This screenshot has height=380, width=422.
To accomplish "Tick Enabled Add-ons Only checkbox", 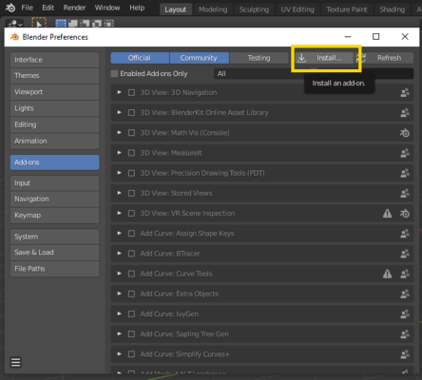I will point(114,74).
